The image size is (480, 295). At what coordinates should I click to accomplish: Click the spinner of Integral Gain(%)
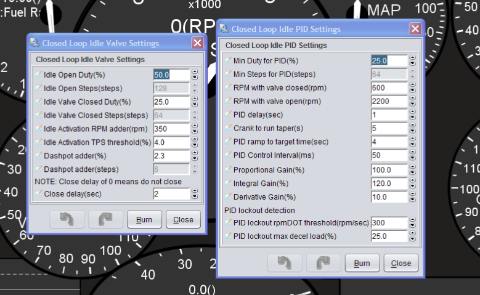[412, 183]
